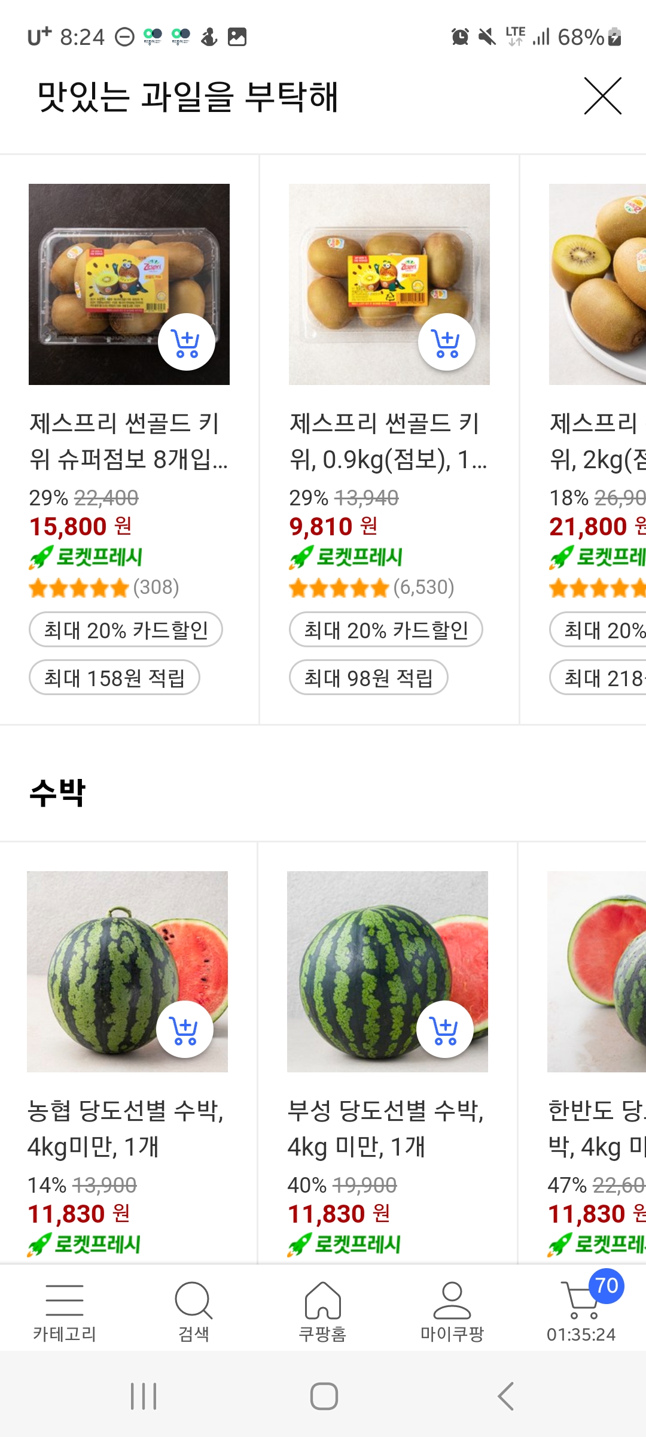This screenshot has width=646, height=1437.
Task: Add Zespri 0.9kg jumbo kiwi to cart
Action: click(x=446, y=342)
